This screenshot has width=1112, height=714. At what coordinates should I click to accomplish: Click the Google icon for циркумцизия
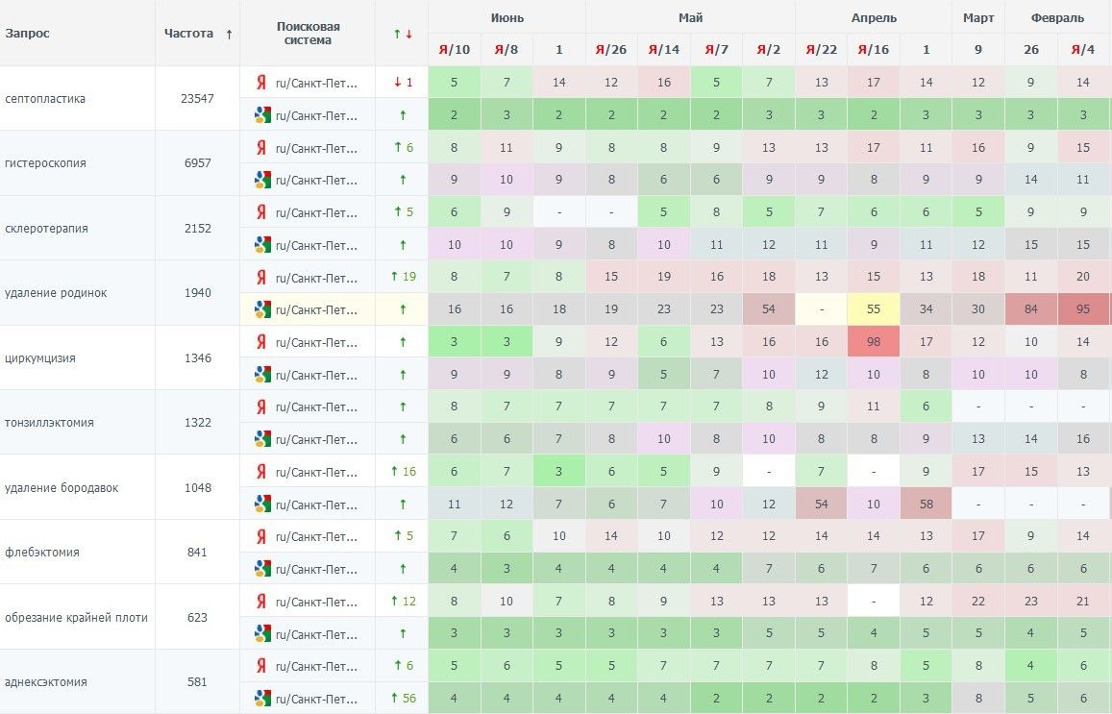click(x=261, y=375)
